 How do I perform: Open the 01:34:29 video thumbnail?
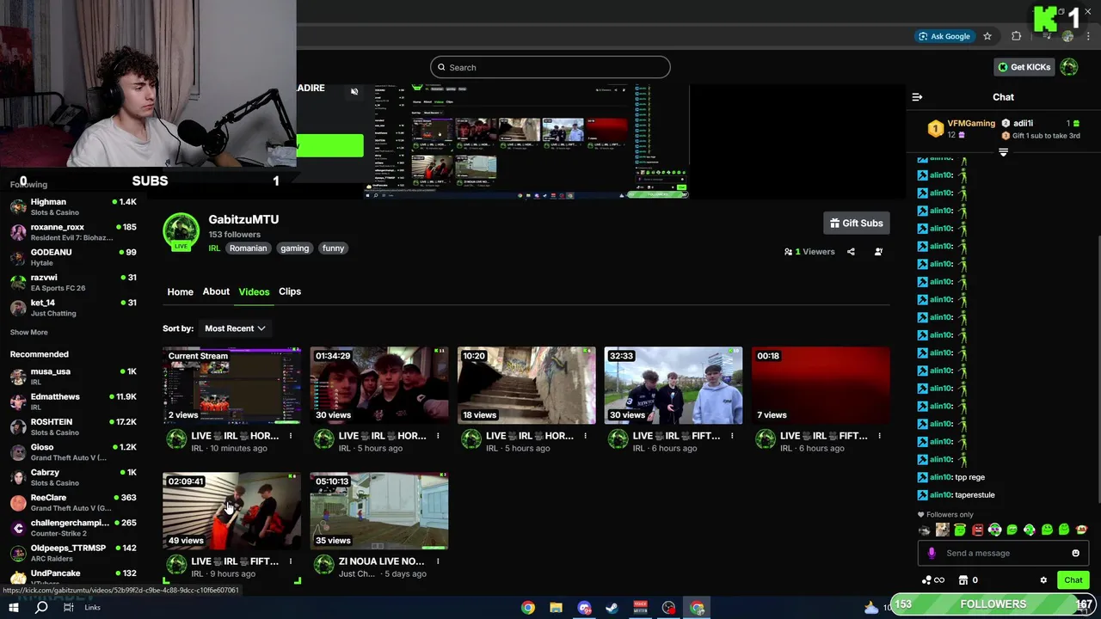379,385
